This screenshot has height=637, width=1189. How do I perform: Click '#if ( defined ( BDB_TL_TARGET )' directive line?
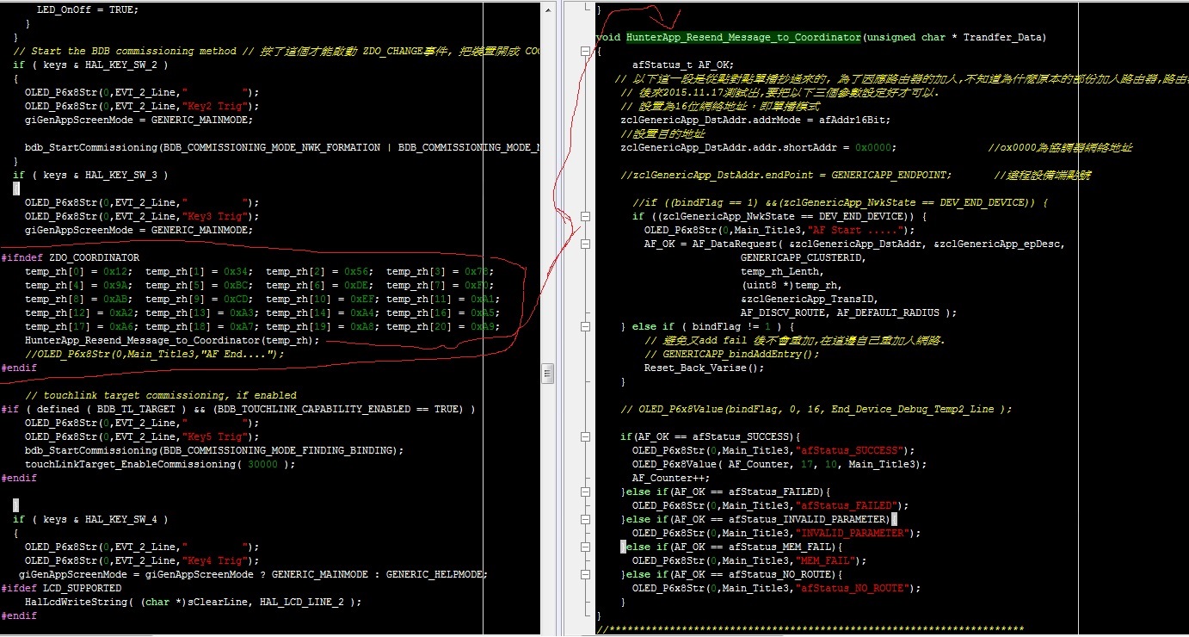(x=238, y=409)
